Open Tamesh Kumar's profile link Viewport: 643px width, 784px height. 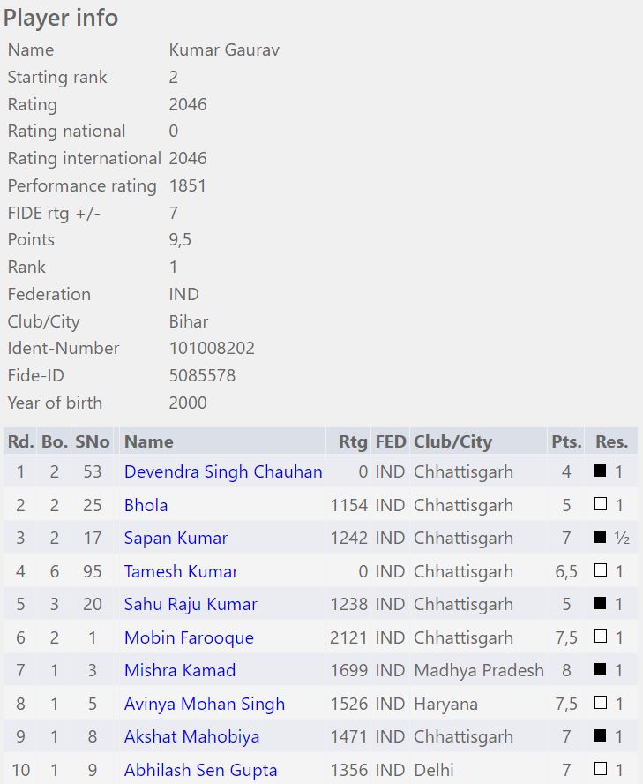[x=181, y=571]
